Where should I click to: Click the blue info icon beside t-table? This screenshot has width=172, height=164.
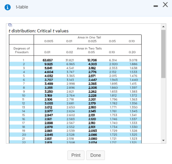[x=8, y=7]
